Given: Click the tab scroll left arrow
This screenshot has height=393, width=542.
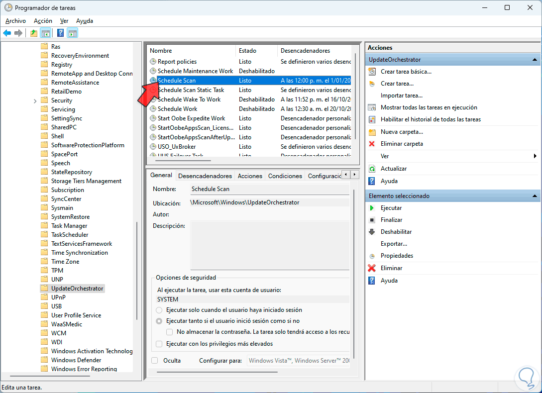Looking at the screenshot, I should 346,175.
